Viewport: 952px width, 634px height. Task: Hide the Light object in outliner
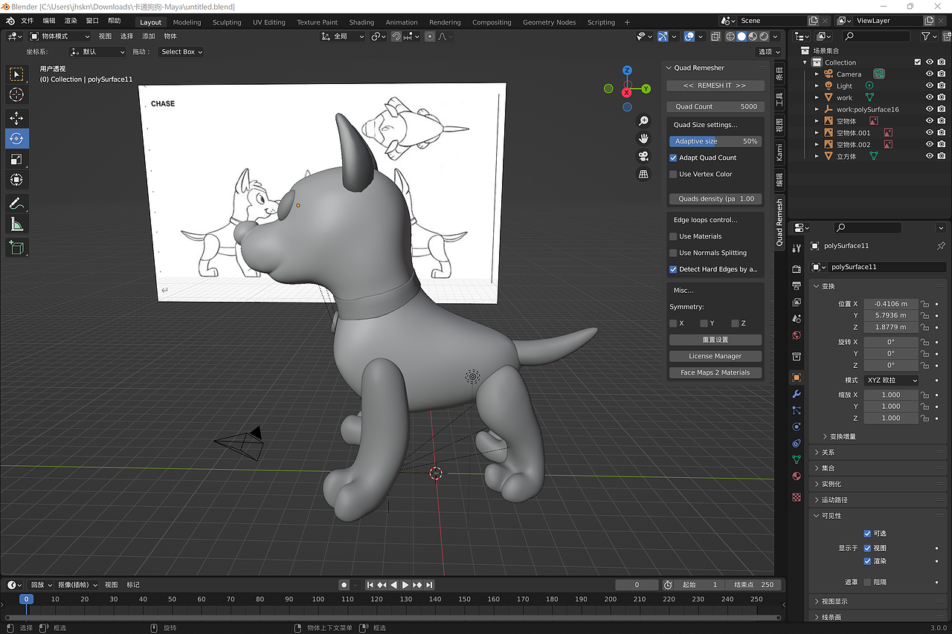click(929, 85)
